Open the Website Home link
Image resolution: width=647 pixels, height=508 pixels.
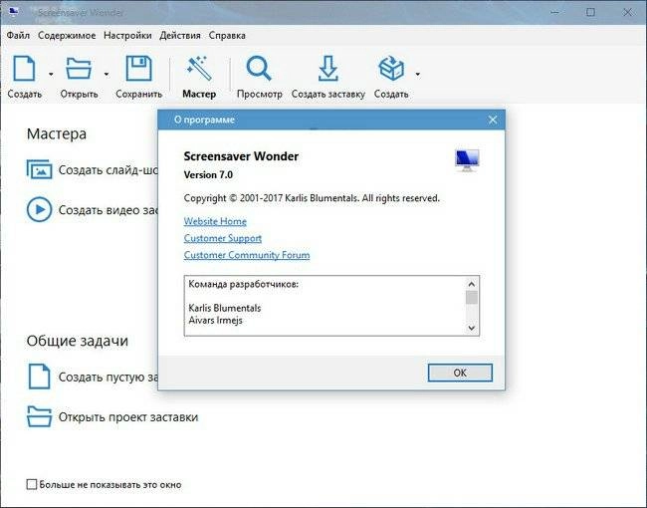tap(215, 221)
